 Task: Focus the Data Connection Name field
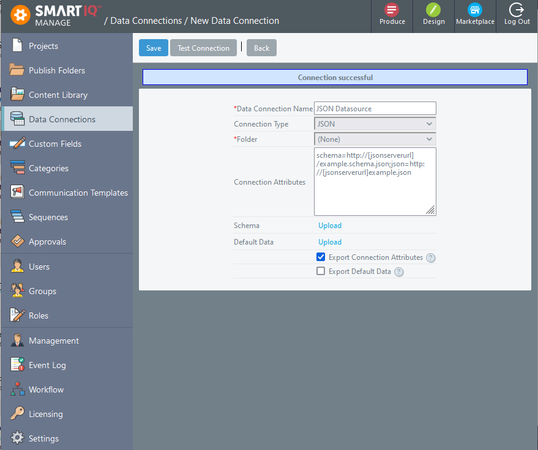375,108
